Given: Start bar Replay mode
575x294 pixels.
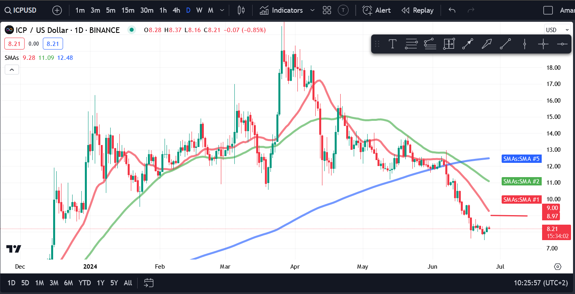Looking at the screenshot, I should [418, 10].
